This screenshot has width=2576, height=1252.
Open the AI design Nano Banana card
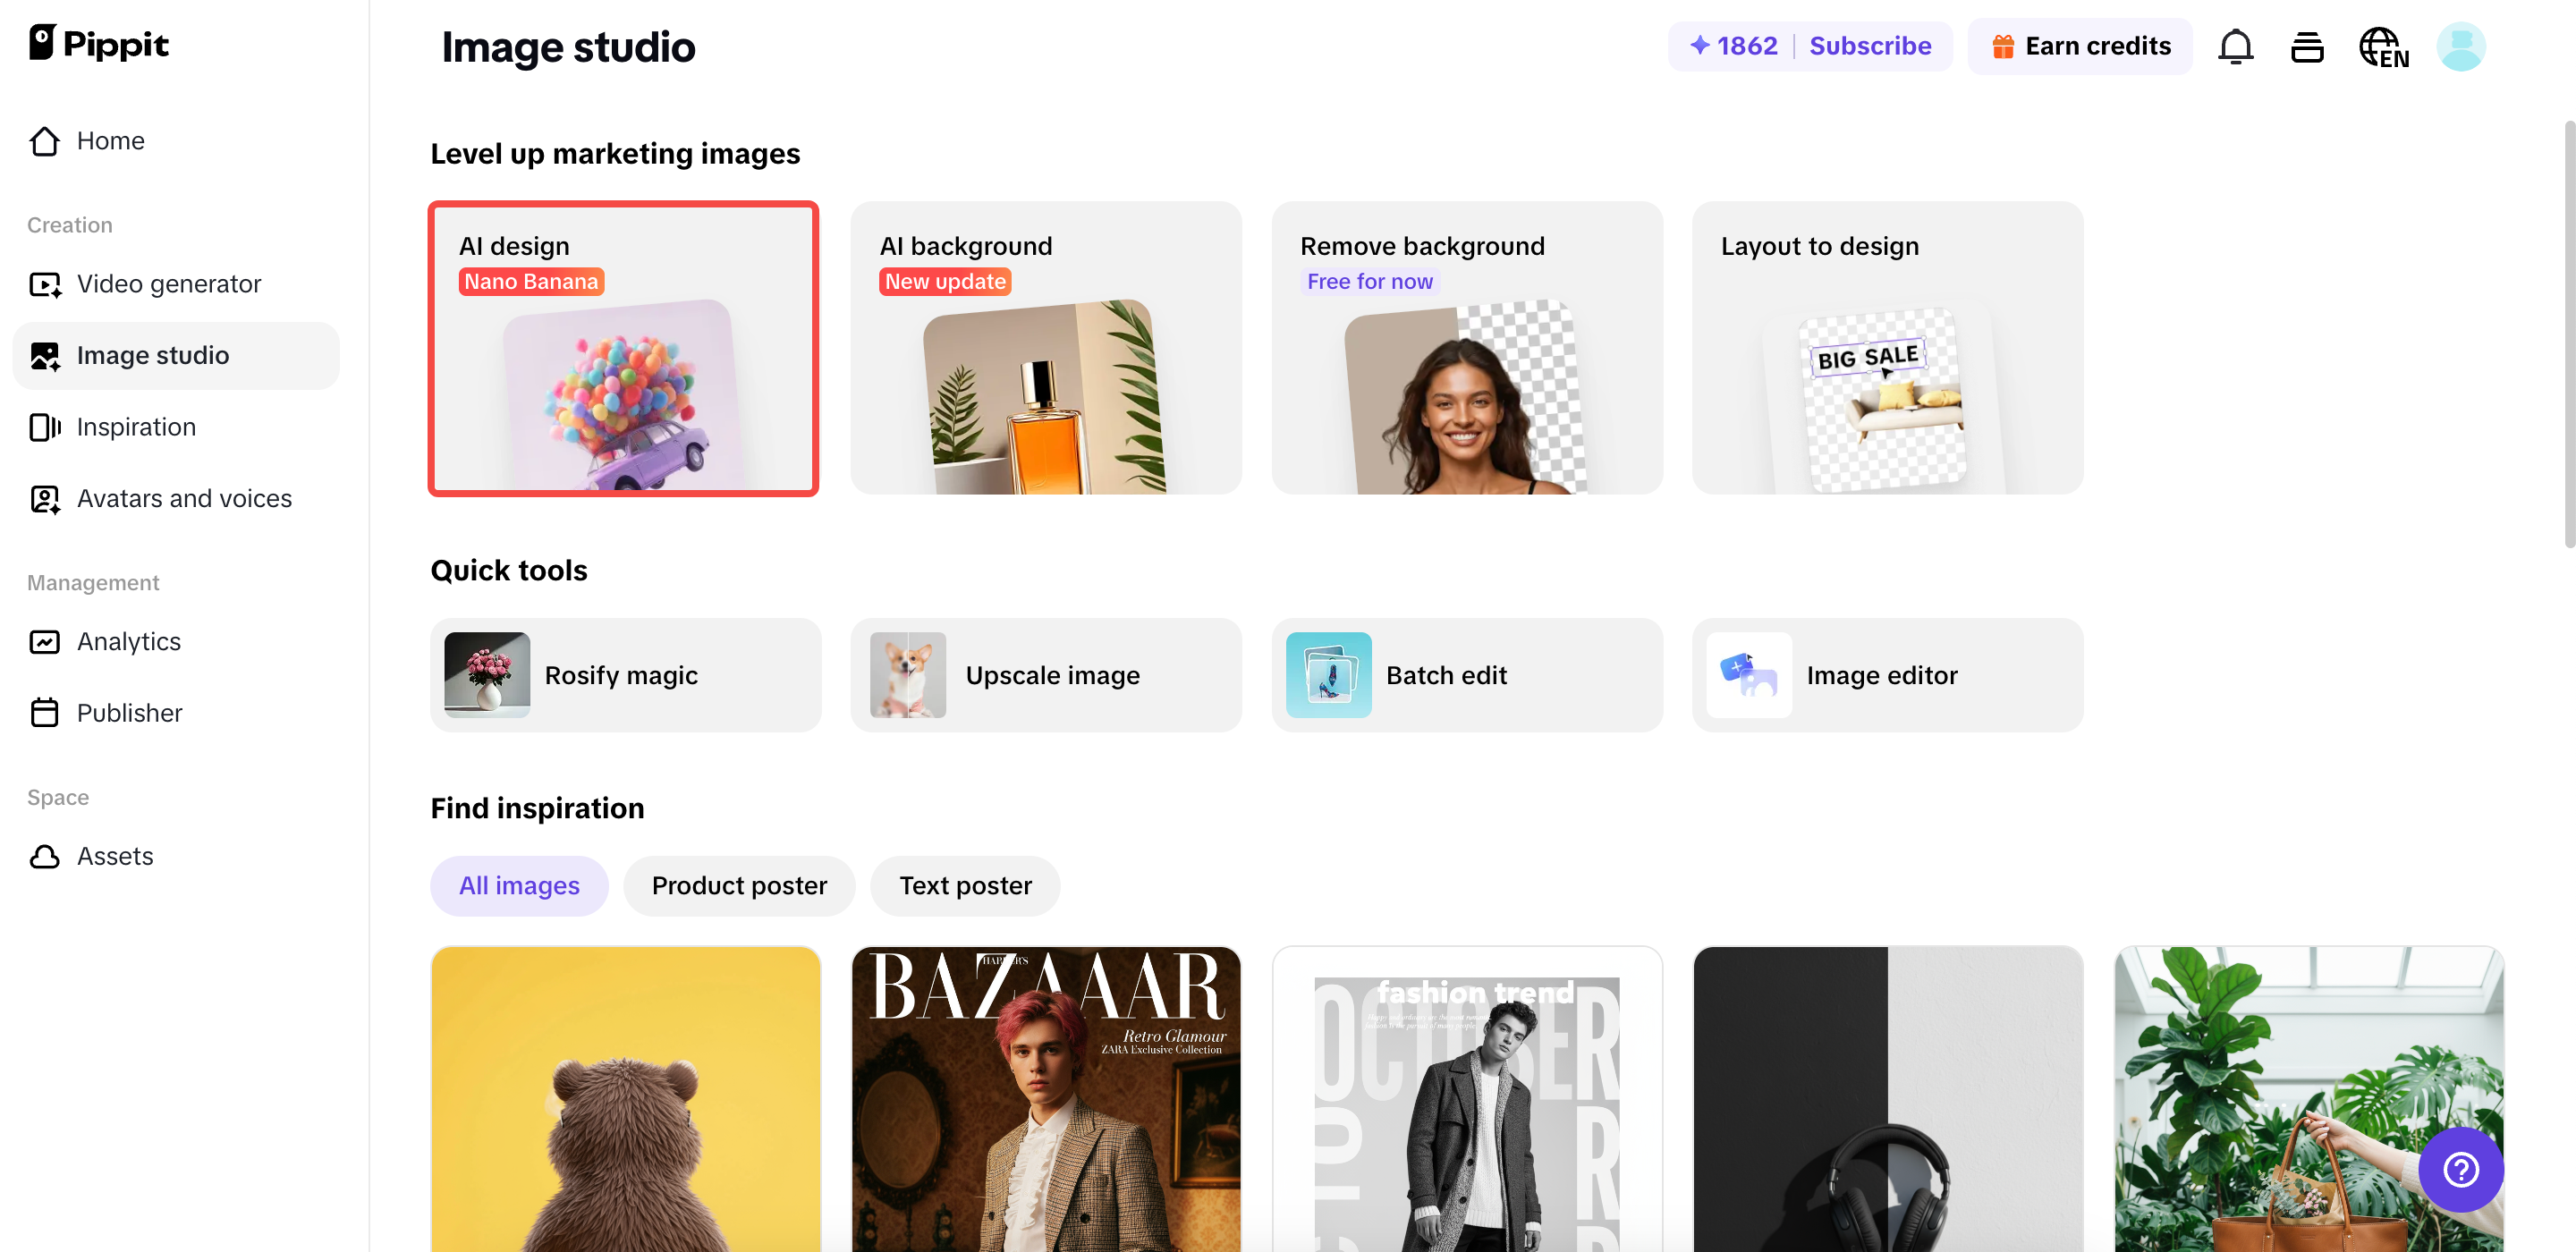[623, 349]
